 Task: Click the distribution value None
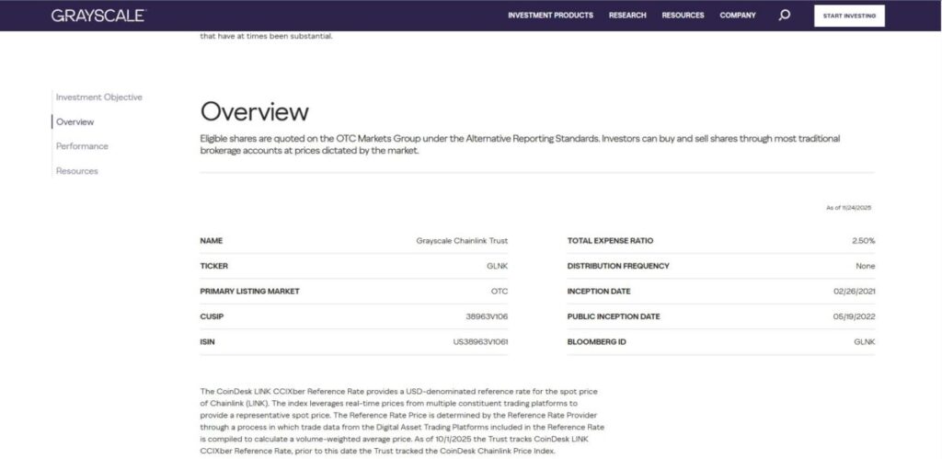(x=866, y=266)
